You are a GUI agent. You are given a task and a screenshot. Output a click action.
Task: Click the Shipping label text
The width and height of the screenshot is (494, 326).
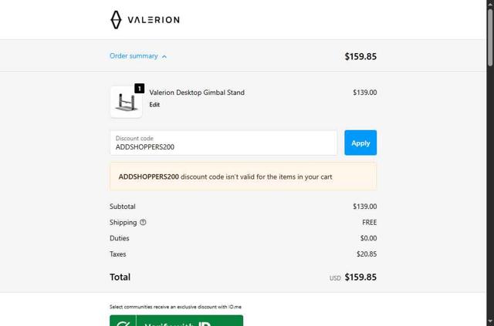(123, 223)
